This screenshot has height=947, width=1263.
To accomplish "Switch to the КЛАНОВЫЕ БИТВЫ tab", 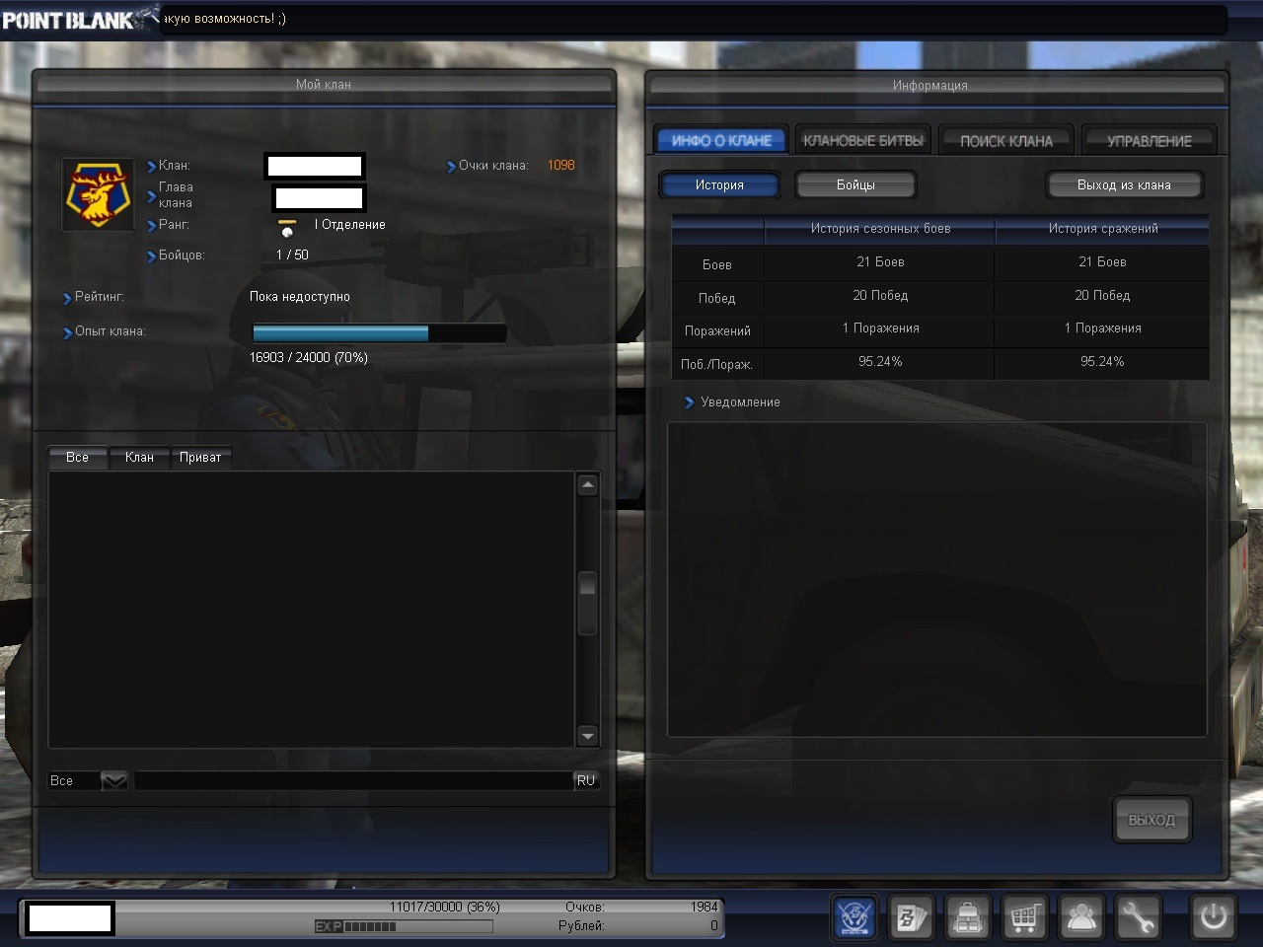I will [x=863, y=141].
